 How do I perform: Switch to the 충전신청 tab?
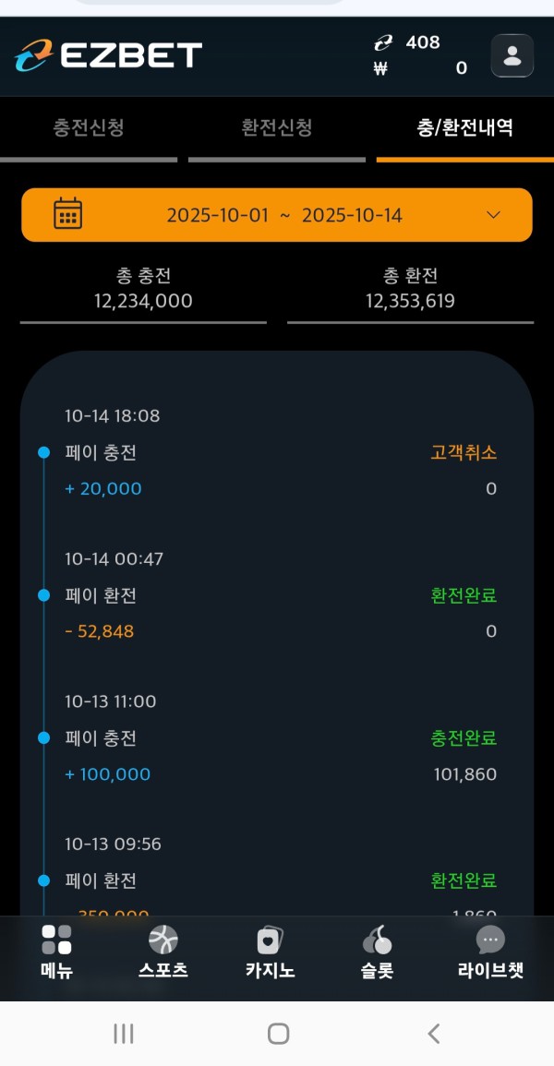[89, 128]
